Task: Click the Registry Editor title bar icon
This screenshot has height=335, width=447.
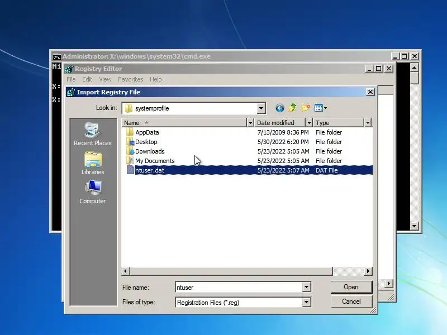Action: point(69,69)
